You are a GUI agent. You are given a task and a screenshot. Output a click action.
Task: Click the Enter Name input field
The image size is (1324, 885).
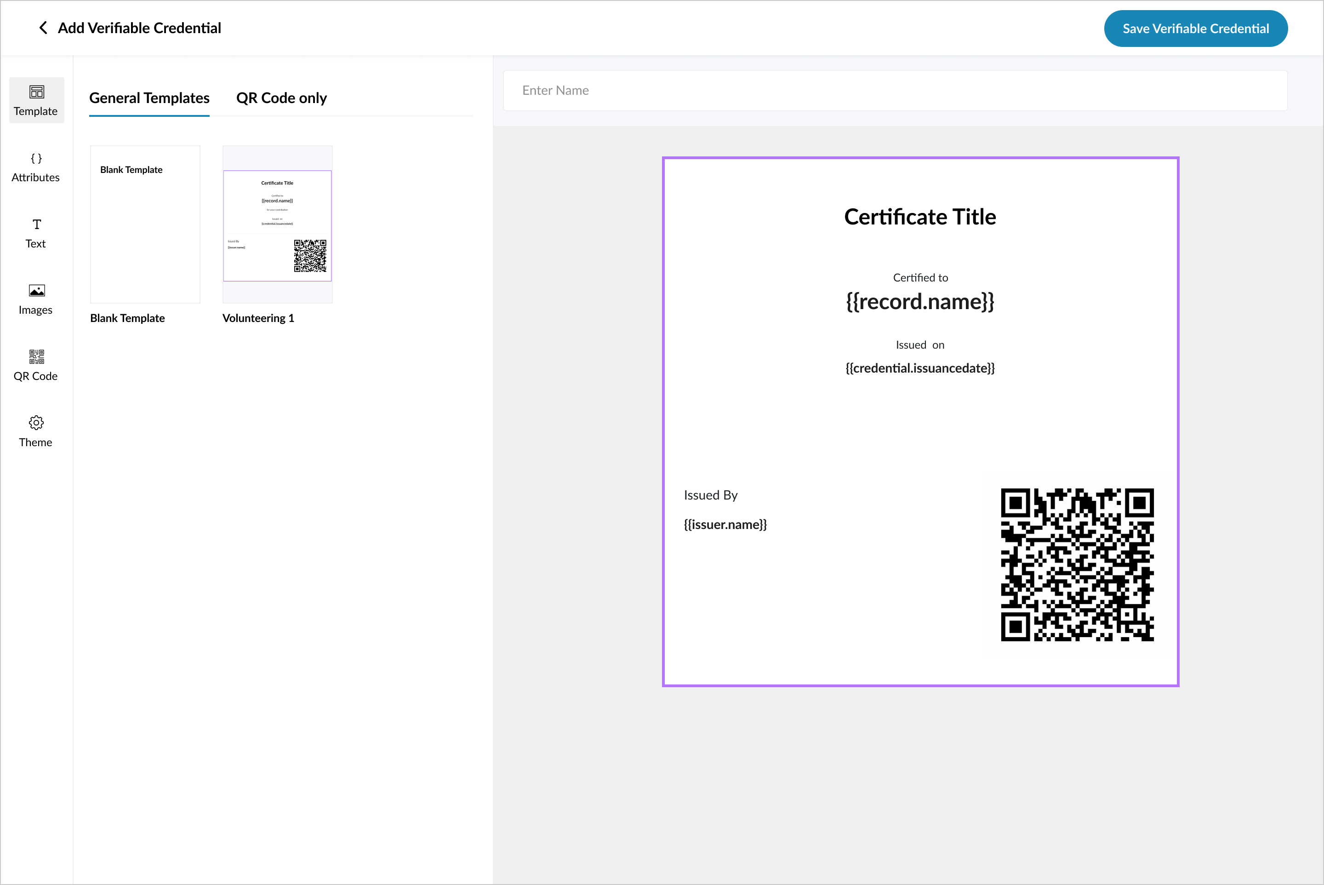[895, 91]
